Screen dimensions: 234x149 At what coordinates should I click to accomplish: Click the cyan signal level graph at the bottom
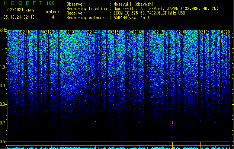click(x=119, y=148)
